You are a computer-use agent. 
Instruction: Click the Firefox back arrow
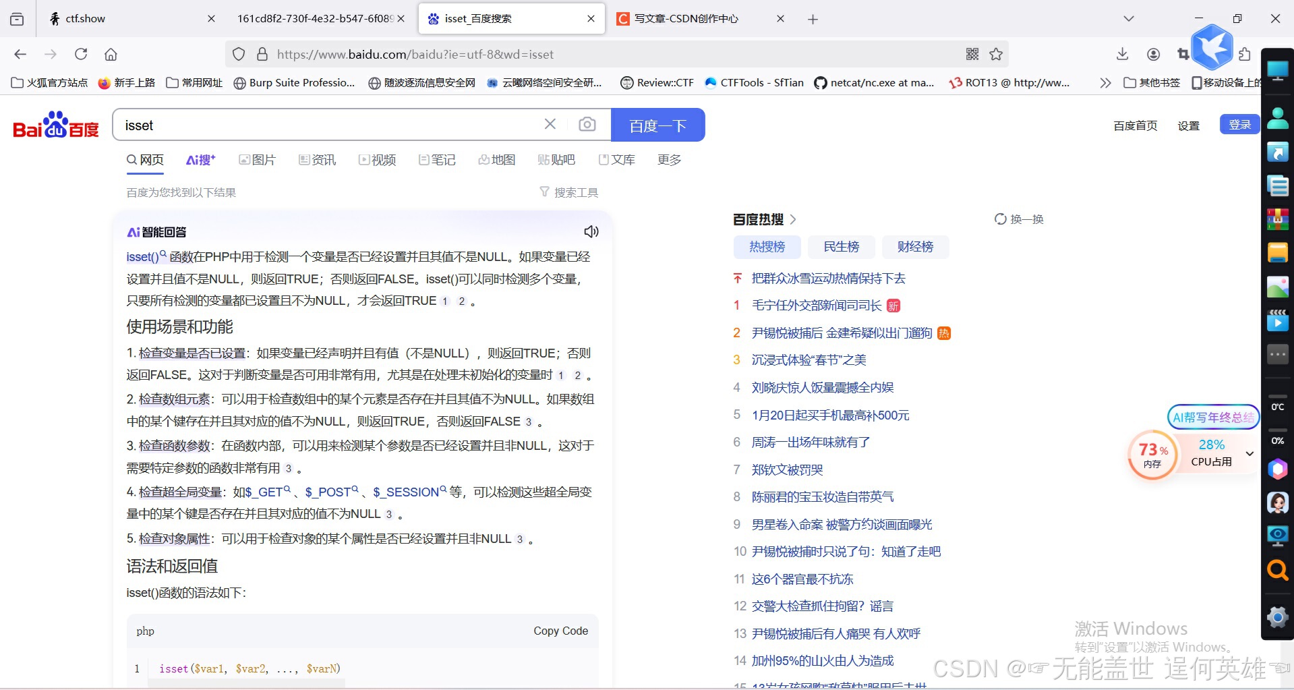pyautogui.click(x=20, y=54)
